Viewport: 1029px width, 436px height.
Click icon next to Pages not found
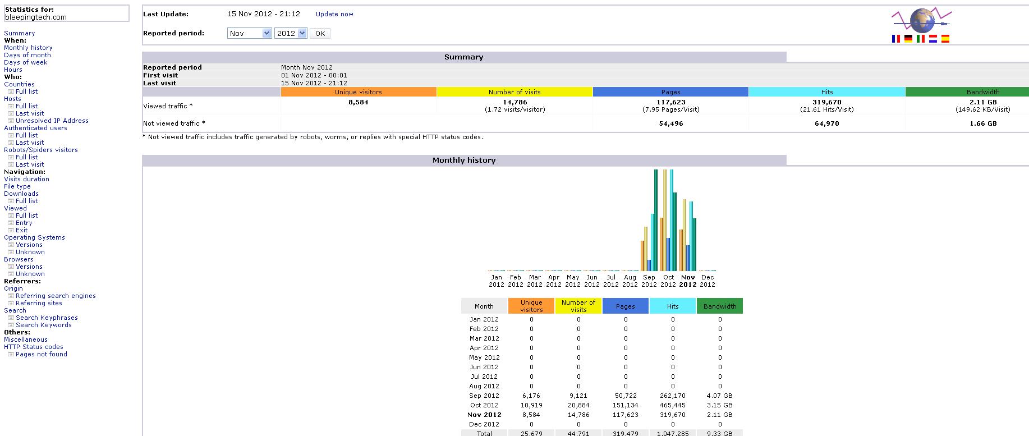coord(11,354)
